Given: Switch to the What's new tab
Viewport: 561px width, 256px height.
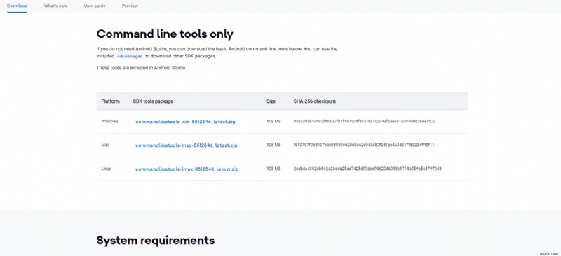Looking at the screenshot, I should 55,6.
